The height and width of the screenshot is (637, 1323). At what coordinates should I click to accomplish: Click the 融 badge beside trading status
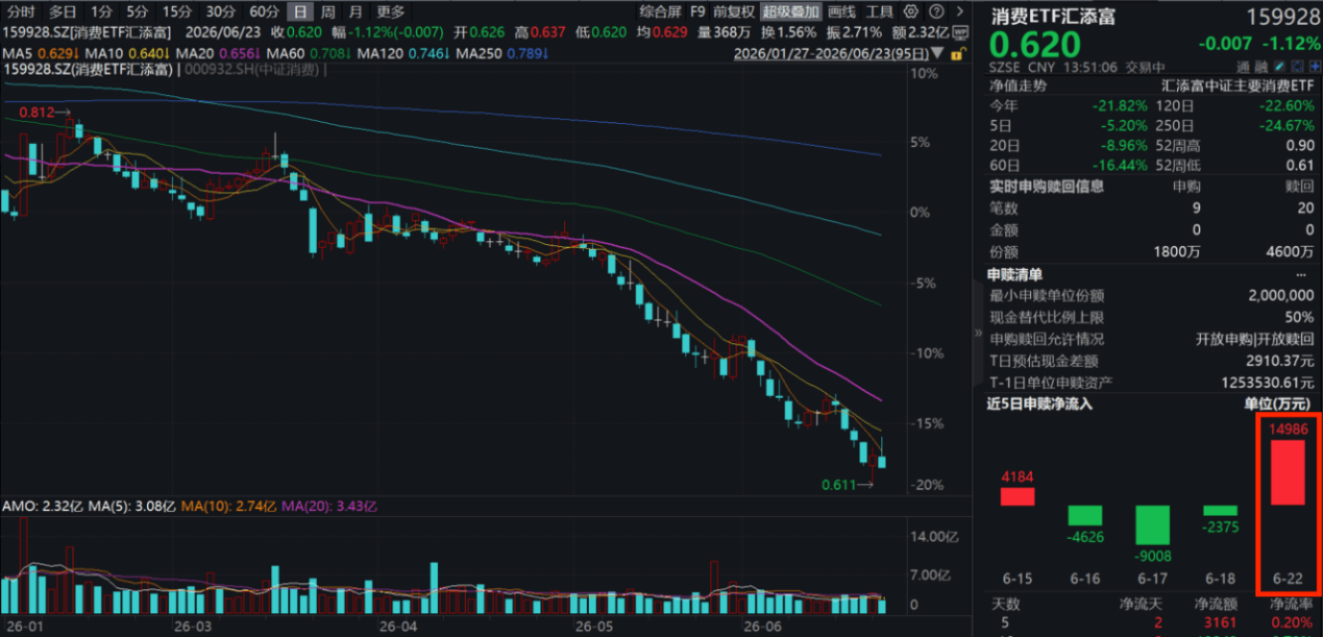click(1261, 66)
